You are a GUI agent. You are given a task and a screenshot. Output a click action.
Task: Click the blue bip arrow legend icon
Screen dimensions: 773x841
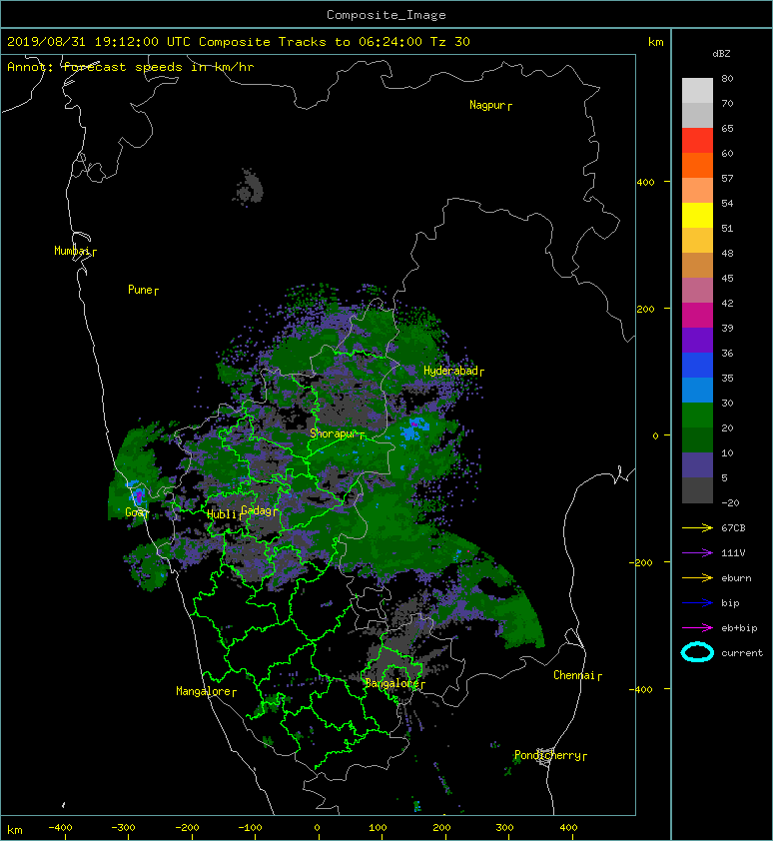pos(697,603)
